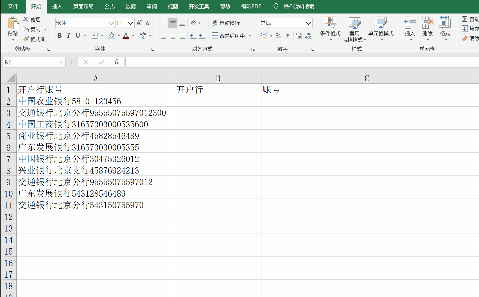
Task: Increase the indent level
Action: pos(202,36)
